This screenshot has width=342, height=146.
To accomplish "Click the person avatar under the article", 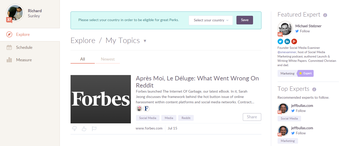I will 139,109.
